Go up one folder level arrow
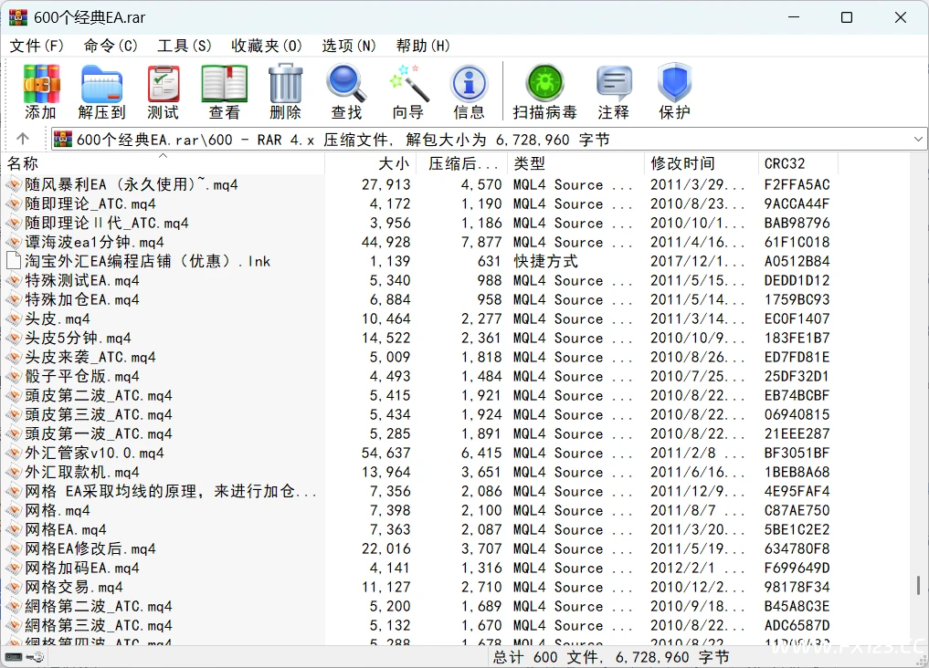 [23, 139]
